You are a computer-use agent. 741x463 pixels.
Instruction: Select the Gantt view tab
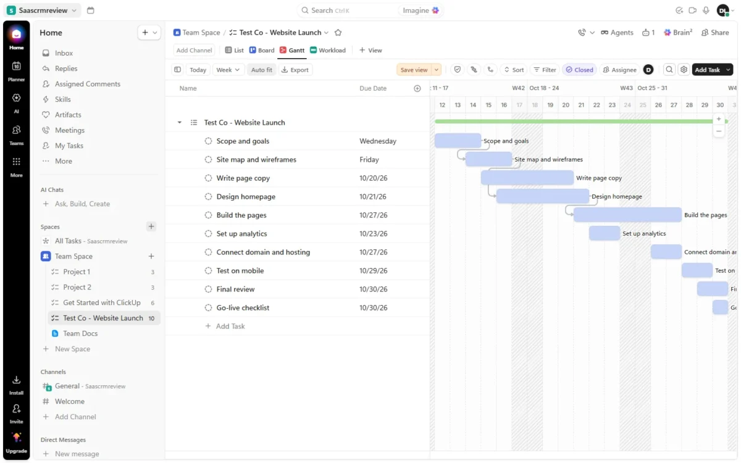pyautogui.click(x=292, y=50)
